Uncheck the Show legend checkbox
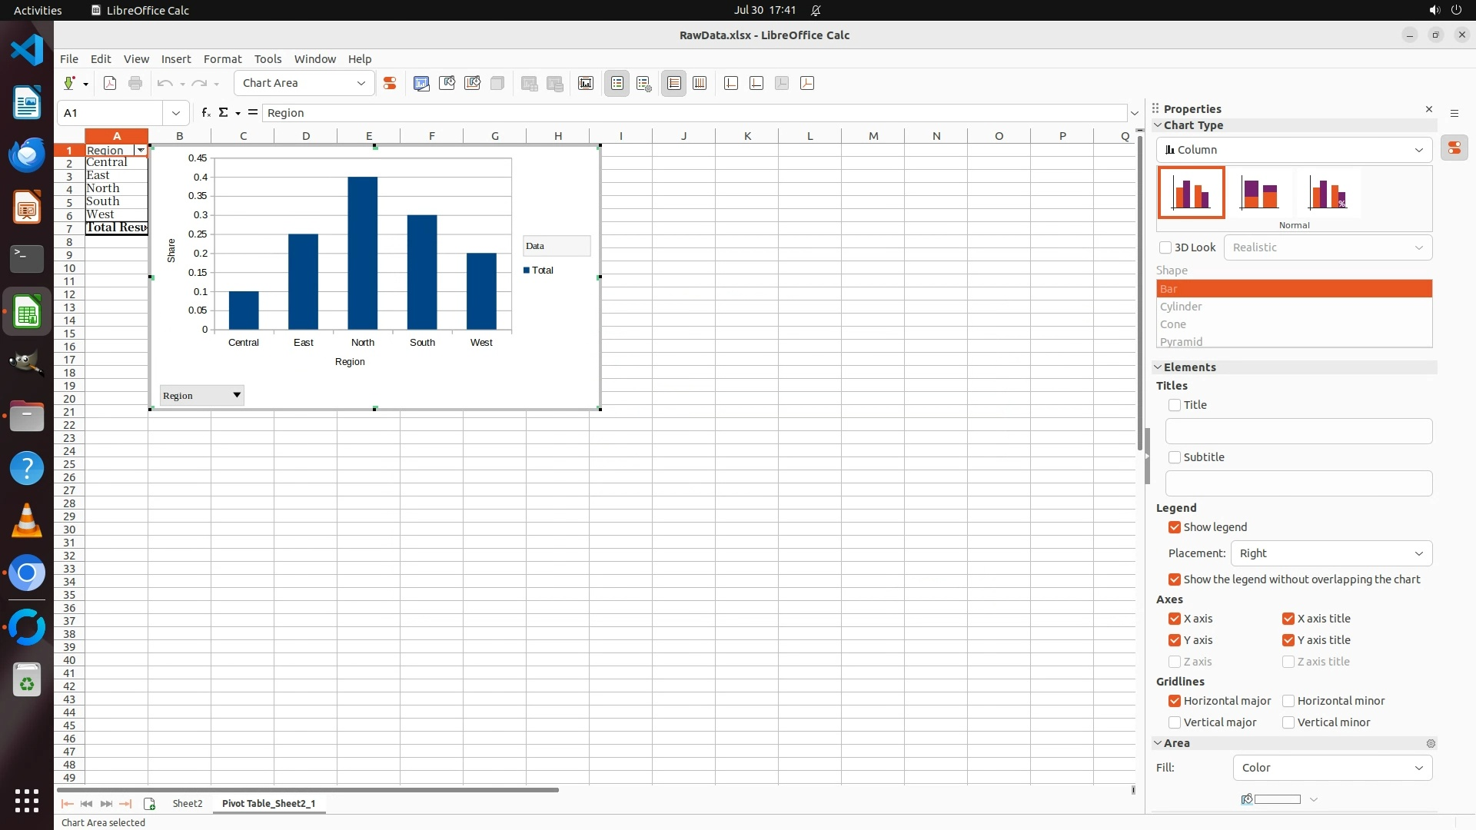1476x830 pixels. click(1175, 527)
